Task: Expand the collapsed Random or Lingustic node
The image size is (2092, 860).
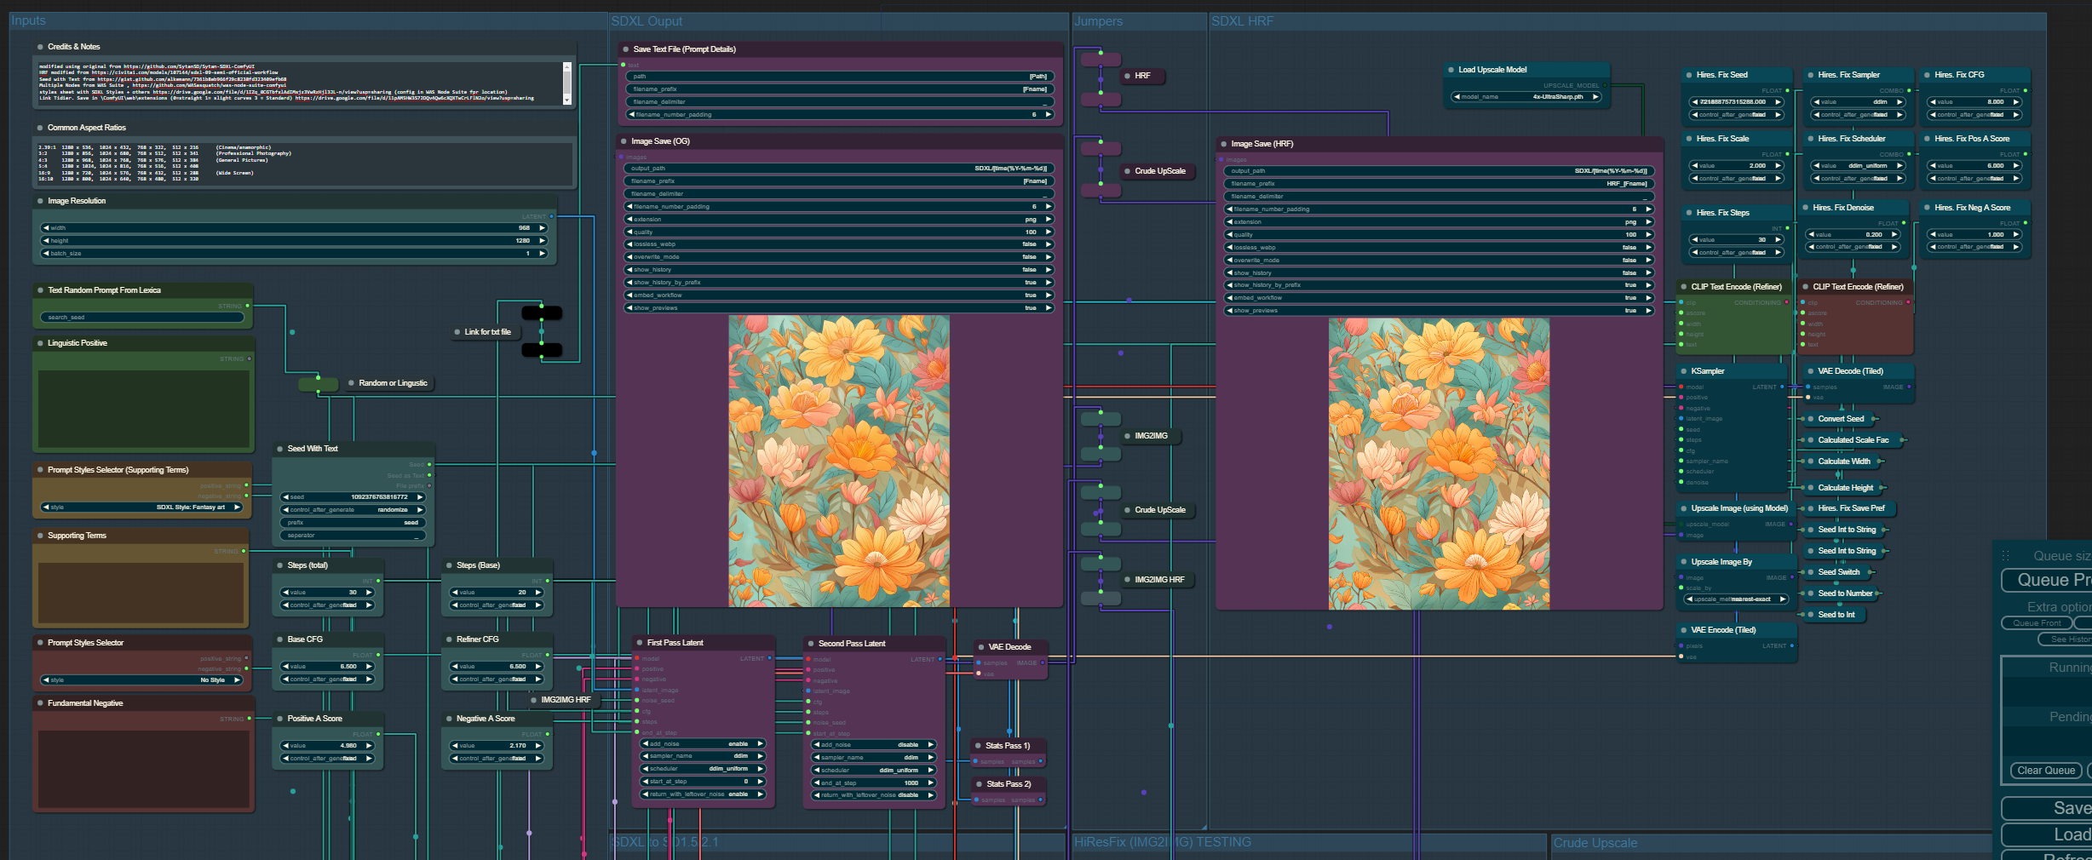Action: click(351, 383)
